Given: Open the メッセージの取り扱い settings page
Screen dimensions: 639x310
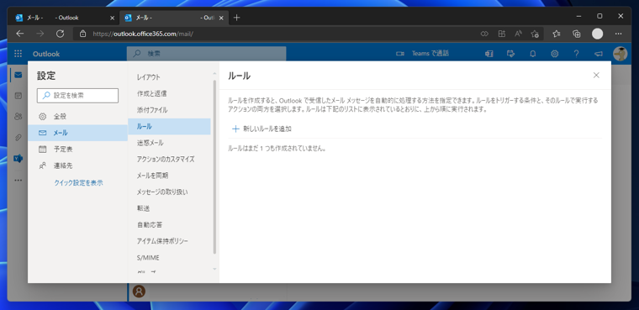Looking at the screenshot, I should coord(169,192).
